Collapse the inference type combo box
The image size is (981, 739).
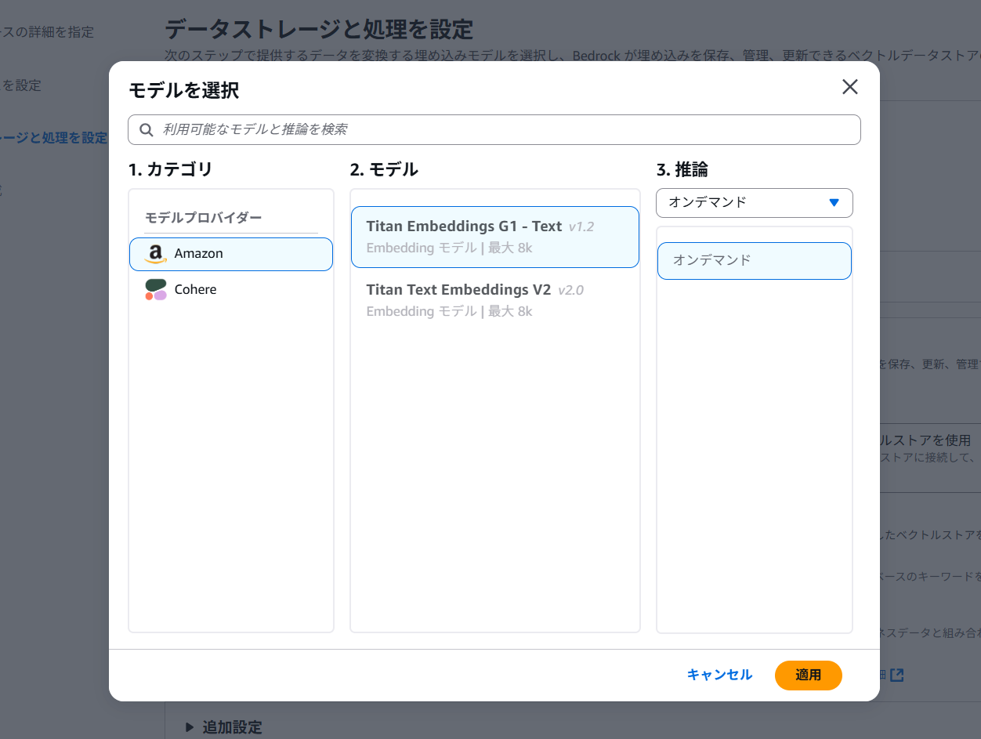point(754,202)
